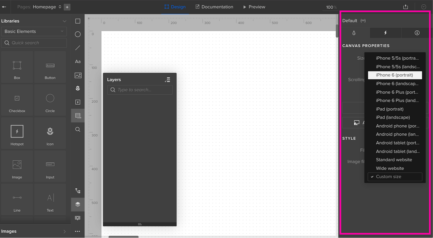Choose iPhone 6 (landscape) size
This screenshot has width=433, height=238.
pyautogui.click(x=395, y=84)
